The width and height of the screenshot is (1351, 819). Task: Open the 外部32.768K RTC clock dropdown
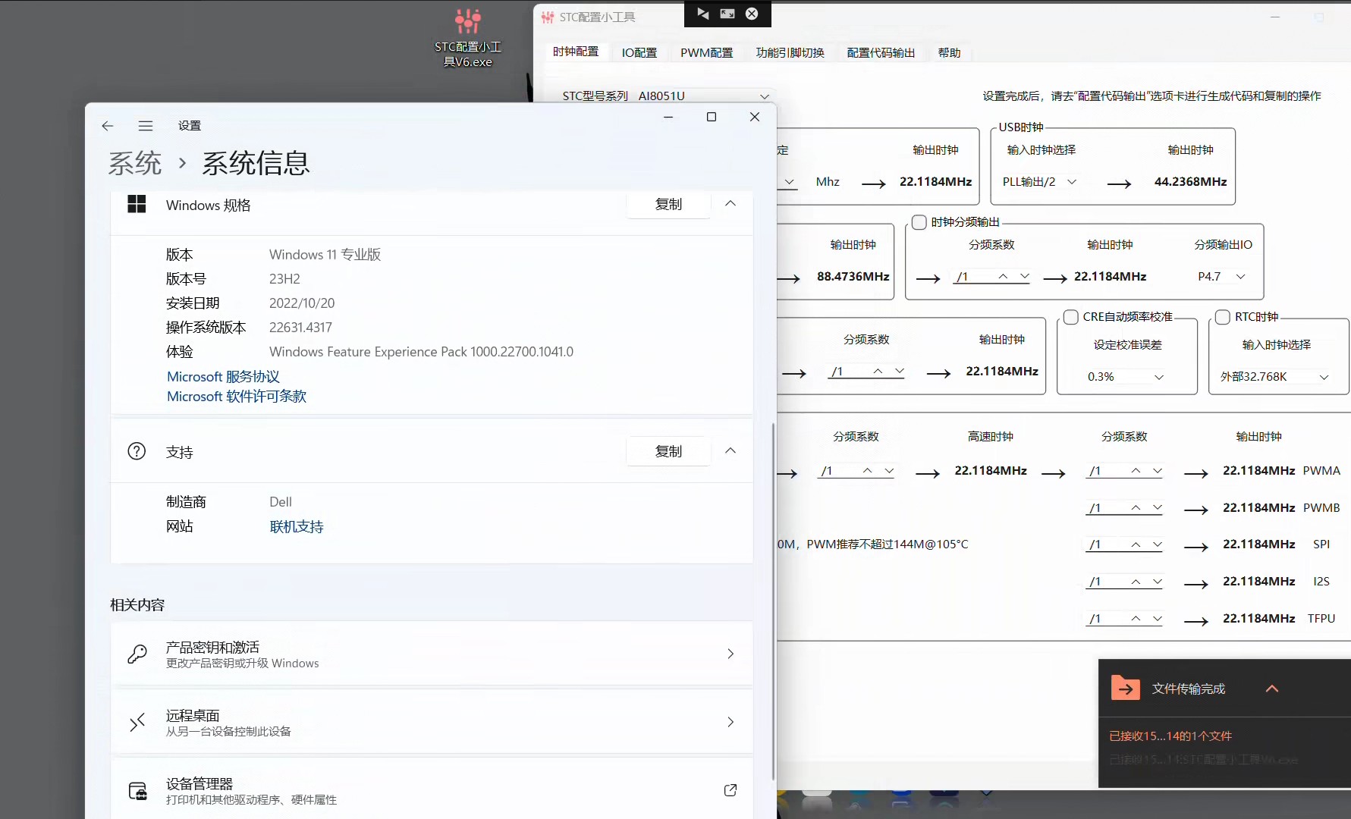(1275, 377)
